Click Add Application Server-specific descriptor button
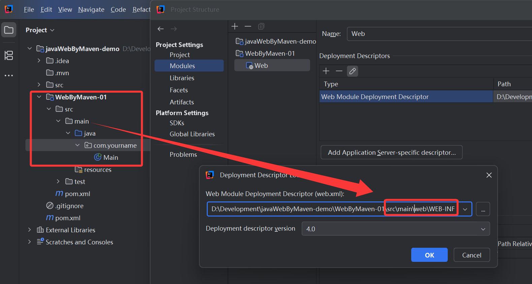Image resolution: width=532 pixels, height=284 pixels. (392, 152)
